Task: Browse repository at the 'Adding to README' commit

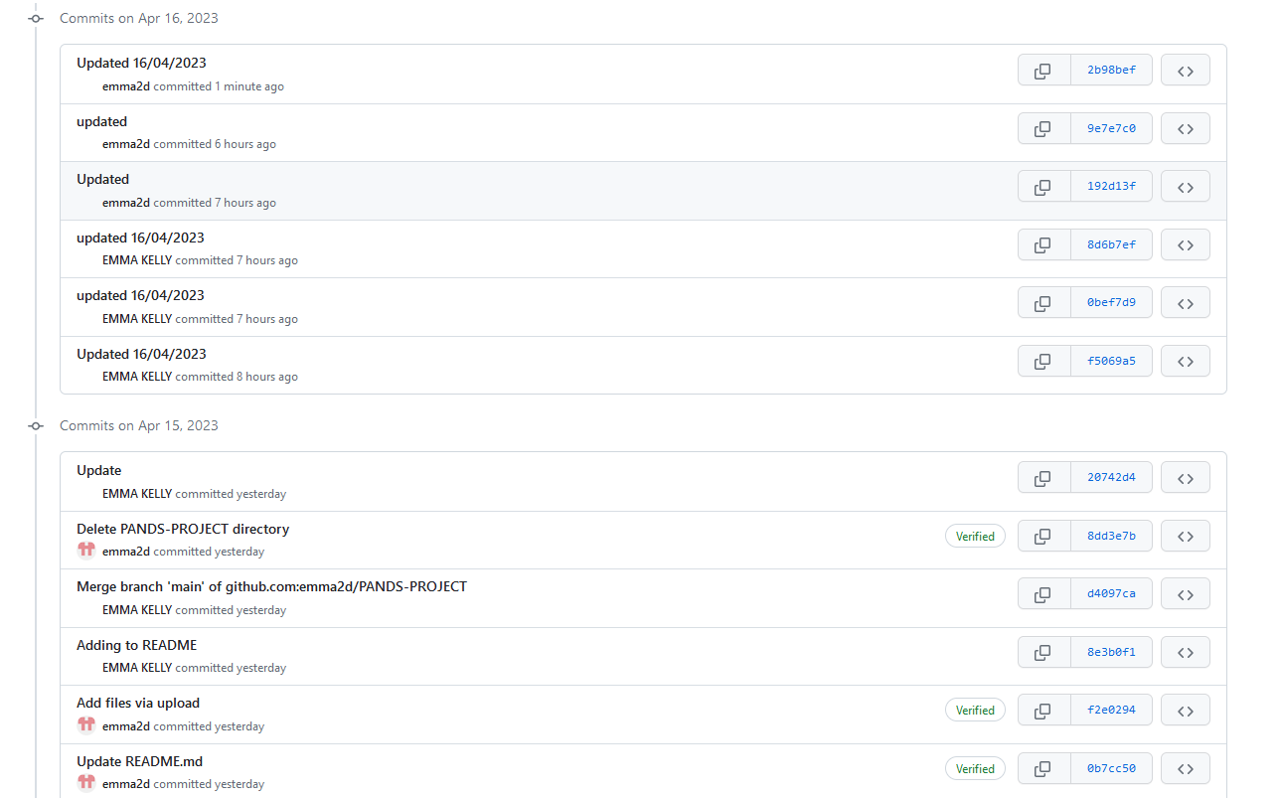Action: 1185,652
